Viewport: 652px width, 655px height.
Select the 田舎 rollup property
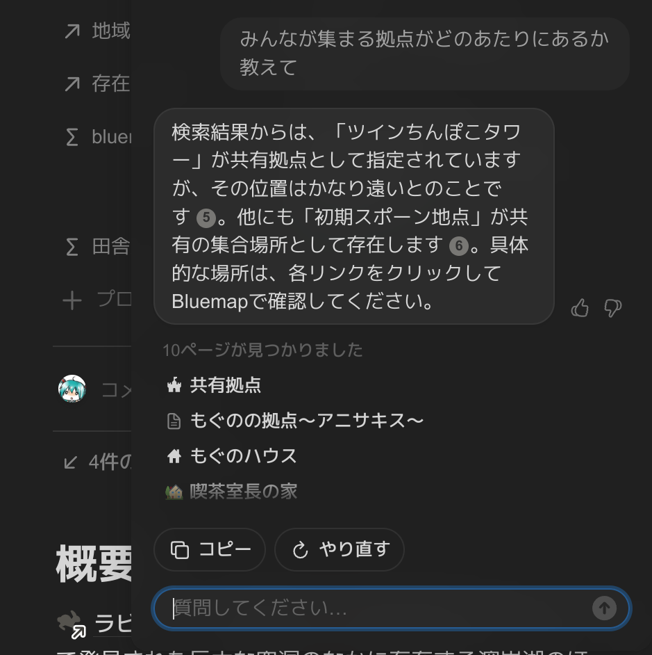pos(110,247)
